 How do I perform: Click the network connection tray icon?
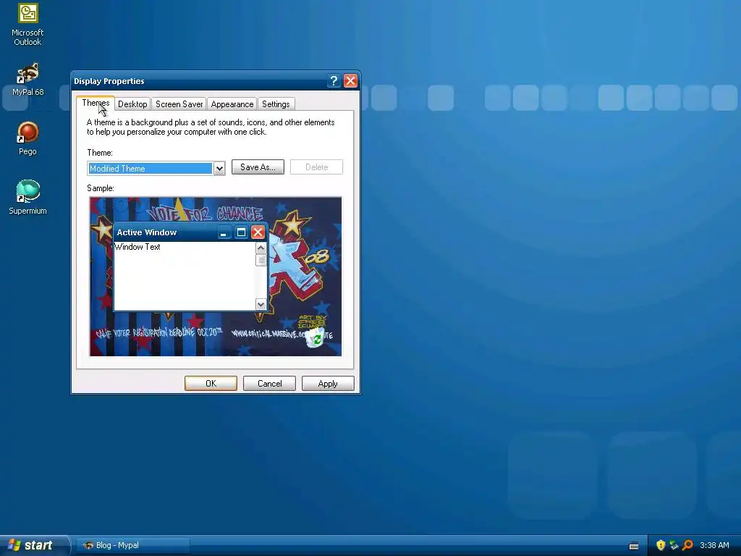(674, 545)
